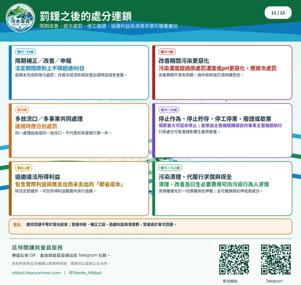The height and width of the screenshot is (285, 301).
Task: Click the 重點 label in bottom banner
Action: 17,225
